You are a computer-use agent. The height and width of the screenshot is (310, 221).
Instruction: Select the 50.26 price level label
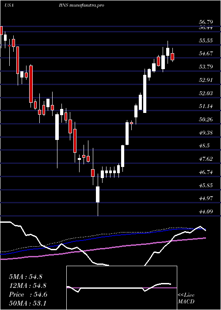[206, 120]
